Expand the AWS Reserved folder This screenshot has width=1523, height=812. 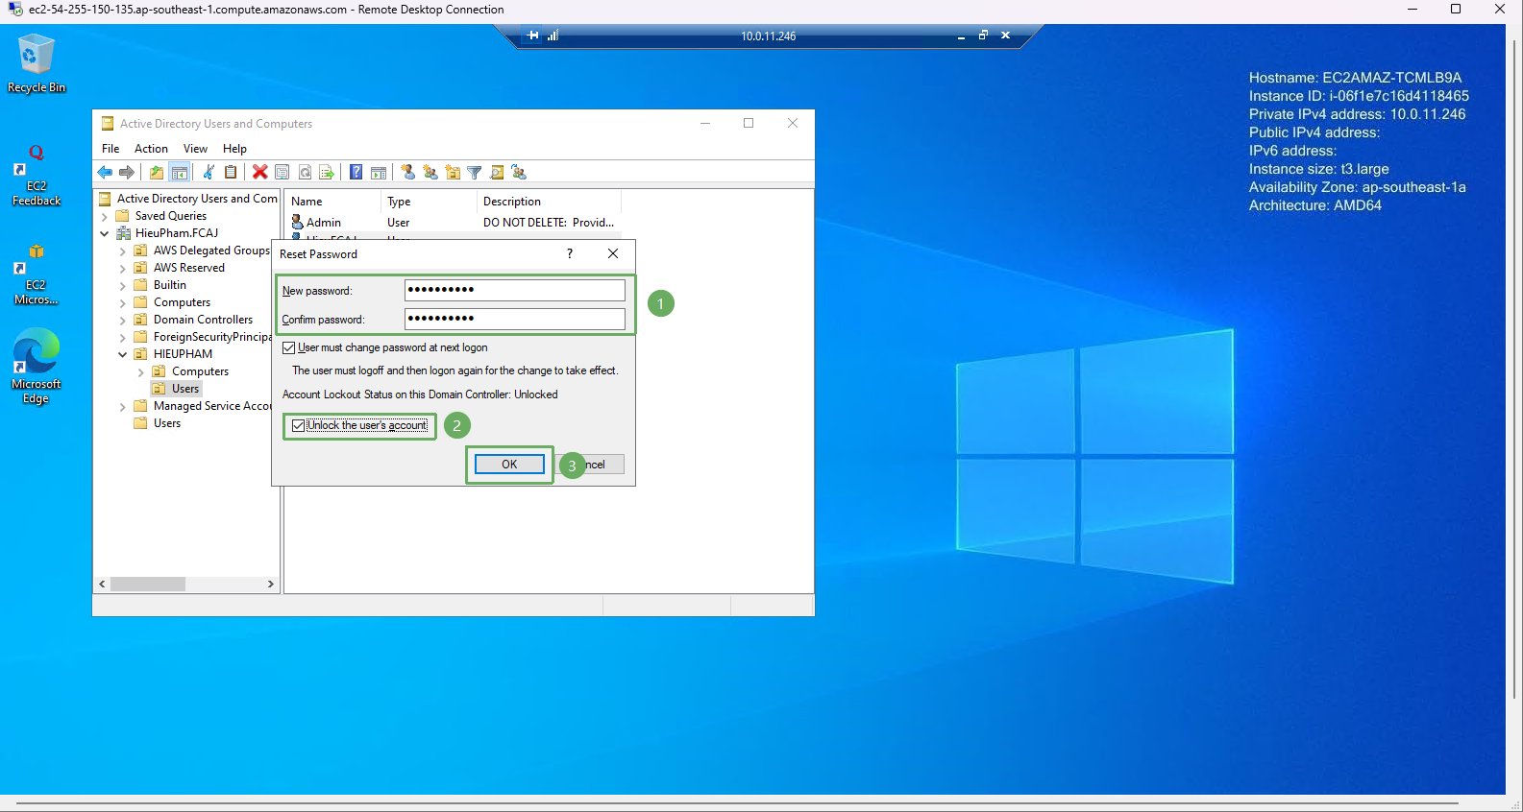pyautogui.click(x=123, y=269)
